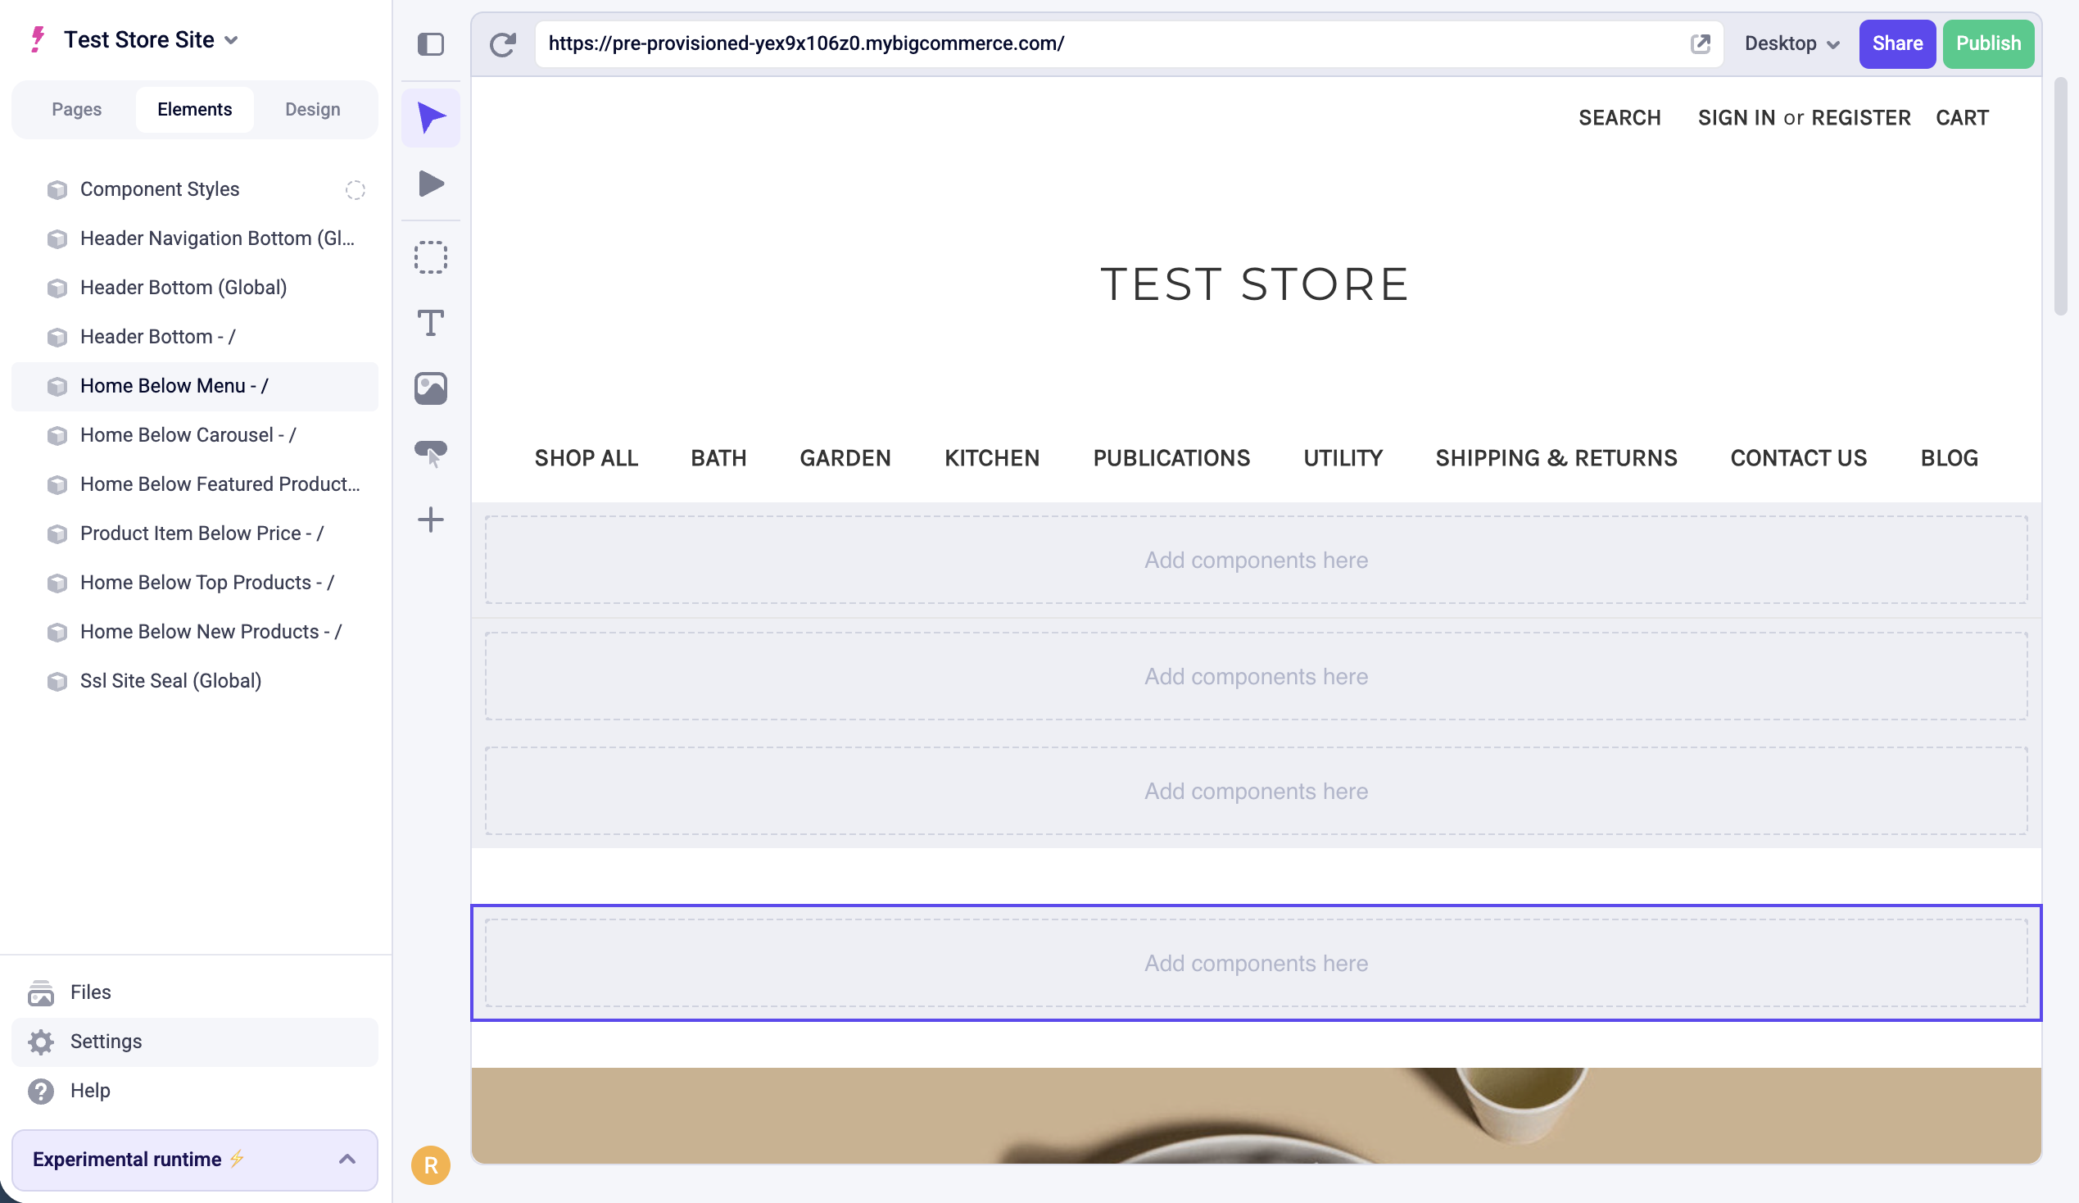The image size is (2079, 1203).
Task: Select the Image tool
Action: pyautogui.click(x=431, y=388)
